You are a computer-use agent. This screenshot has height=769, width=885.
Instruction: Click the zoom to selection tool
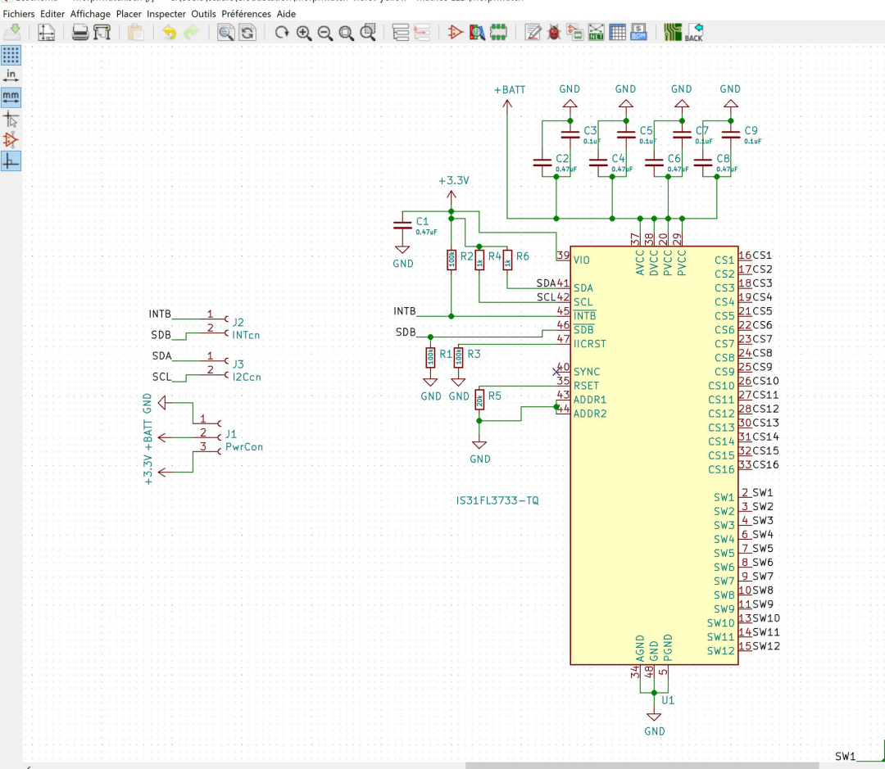click(x=369, y=33)
